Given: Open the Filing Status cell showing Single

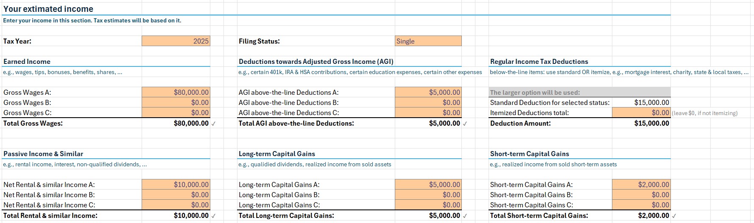Looking at the screenshot, I should (427, 41).
